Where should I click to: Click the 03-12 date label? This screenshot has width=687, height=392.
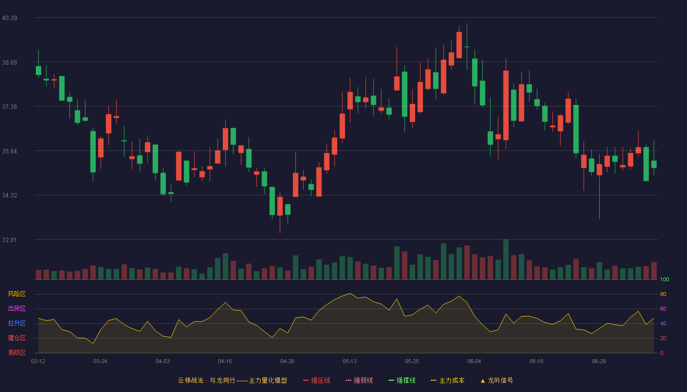pyautogui.click(x=38, y=361)
